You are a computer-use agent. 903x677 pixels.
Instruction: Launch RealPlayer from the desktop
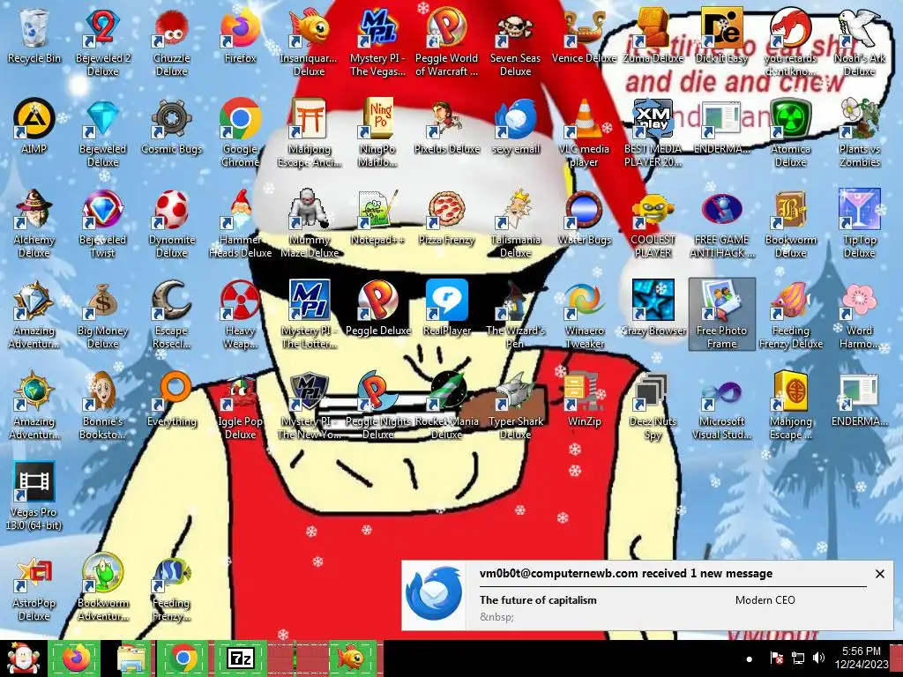point(446,309)
